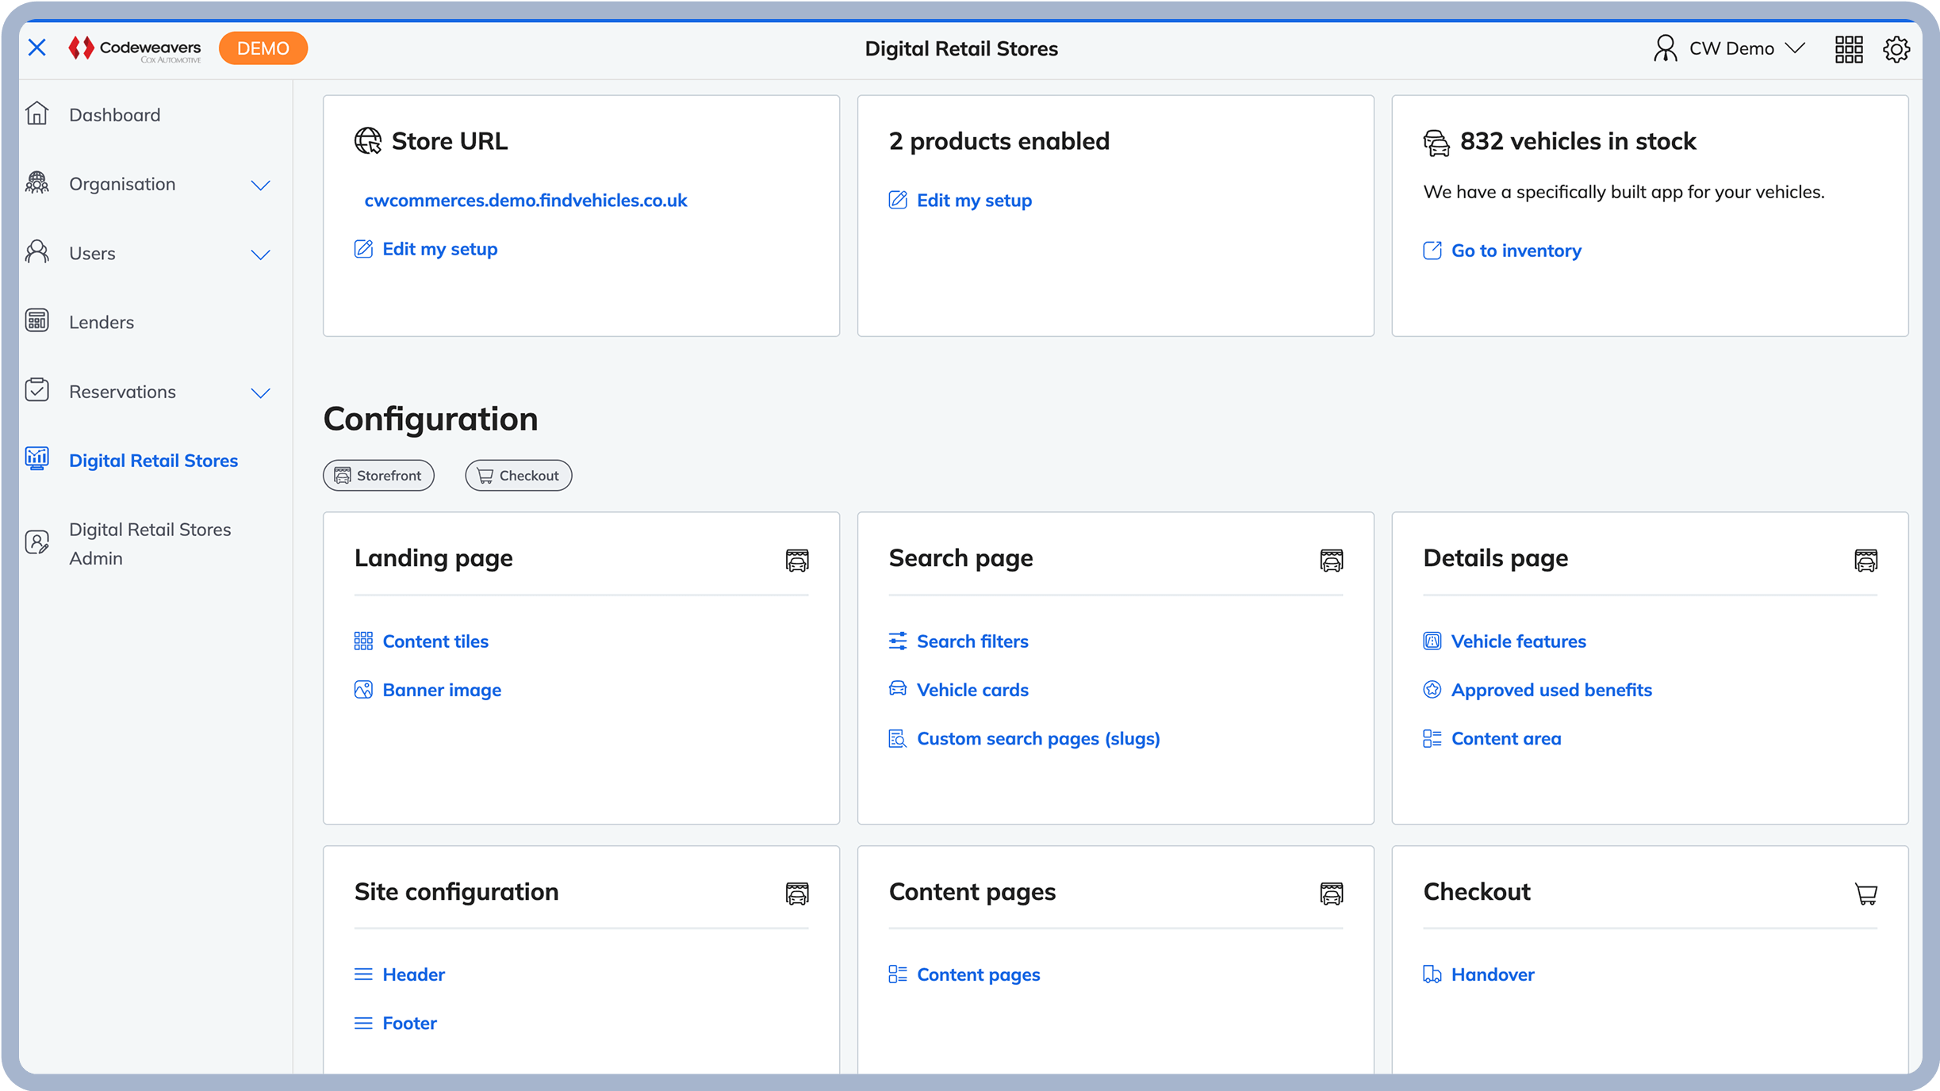Click the Search filters sliders icon
1940x1091 pixels.
coord(898,641)
